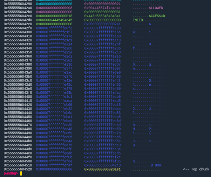This screenshot has width=211, height=177.
Task: Click chunk size value 0x0000000000000241
Action: [102, 24]
